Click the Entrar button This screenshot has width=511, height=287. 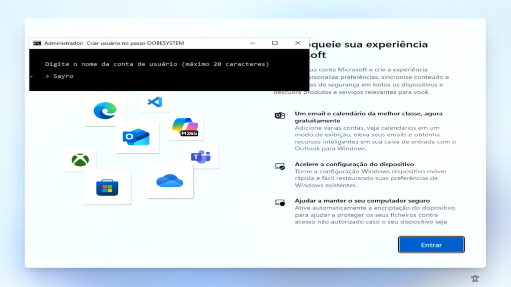[x=431, y=245]
